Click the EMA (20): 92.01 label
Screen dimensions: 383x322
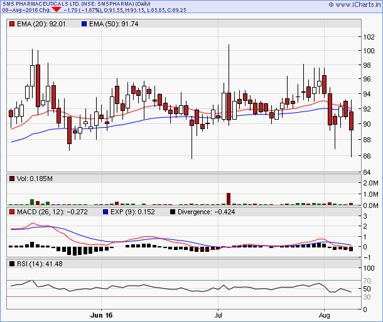pyautogui.click(x=41, y=24)
